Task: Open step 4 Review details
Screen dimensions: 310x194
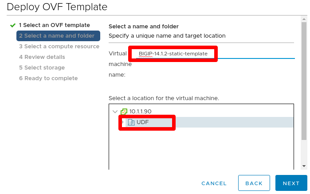Action: coord(42,57)
